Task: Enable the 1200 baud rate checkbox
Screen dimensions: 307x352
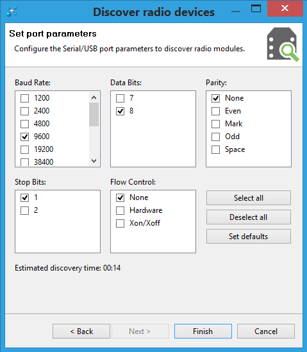Action: click(25, 98)
